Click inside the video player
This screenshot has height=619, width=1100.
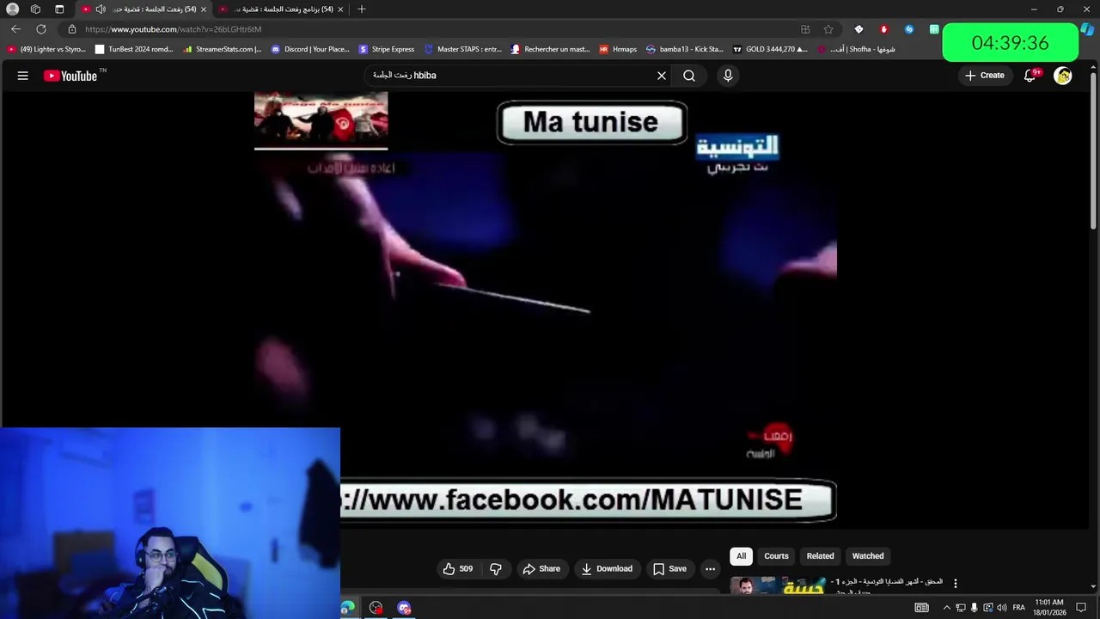(x=546, y=309)
